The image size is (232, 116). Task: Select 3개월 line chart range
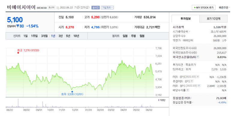[x=44, y=36]
